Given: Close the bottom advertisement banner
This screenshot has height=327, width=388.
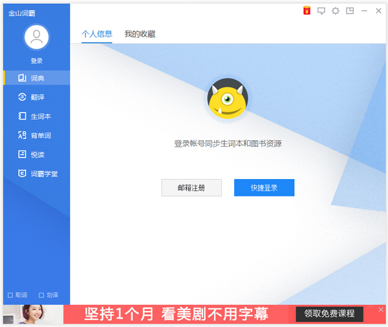Looking at the screenshot, I should (x=381, y=310).
